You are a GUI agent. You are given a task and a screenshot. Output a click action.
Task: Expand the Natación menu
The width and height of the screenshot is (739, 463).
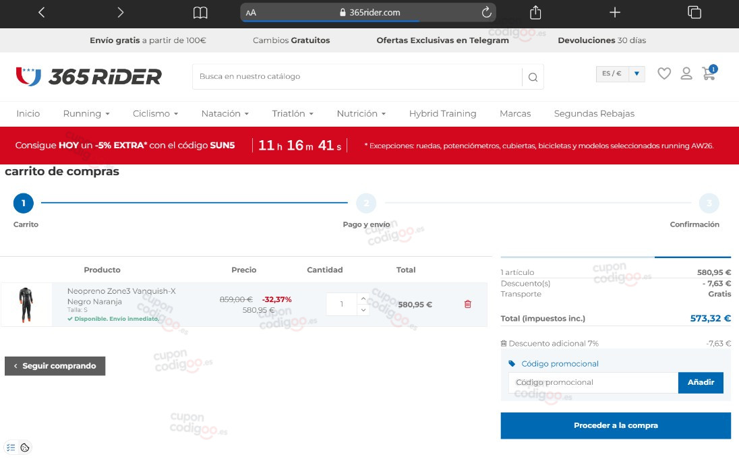pyautogui.click(x=225, y=113)
